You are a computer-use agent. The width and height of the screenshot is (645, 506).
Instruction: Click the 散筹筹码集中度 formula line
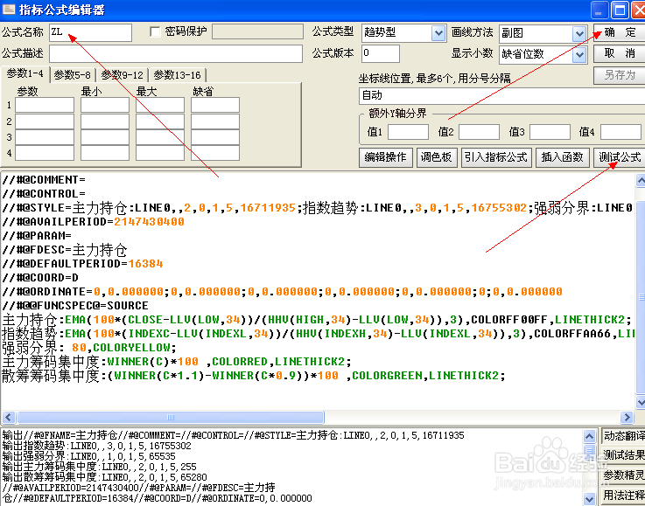pos(254,376)
